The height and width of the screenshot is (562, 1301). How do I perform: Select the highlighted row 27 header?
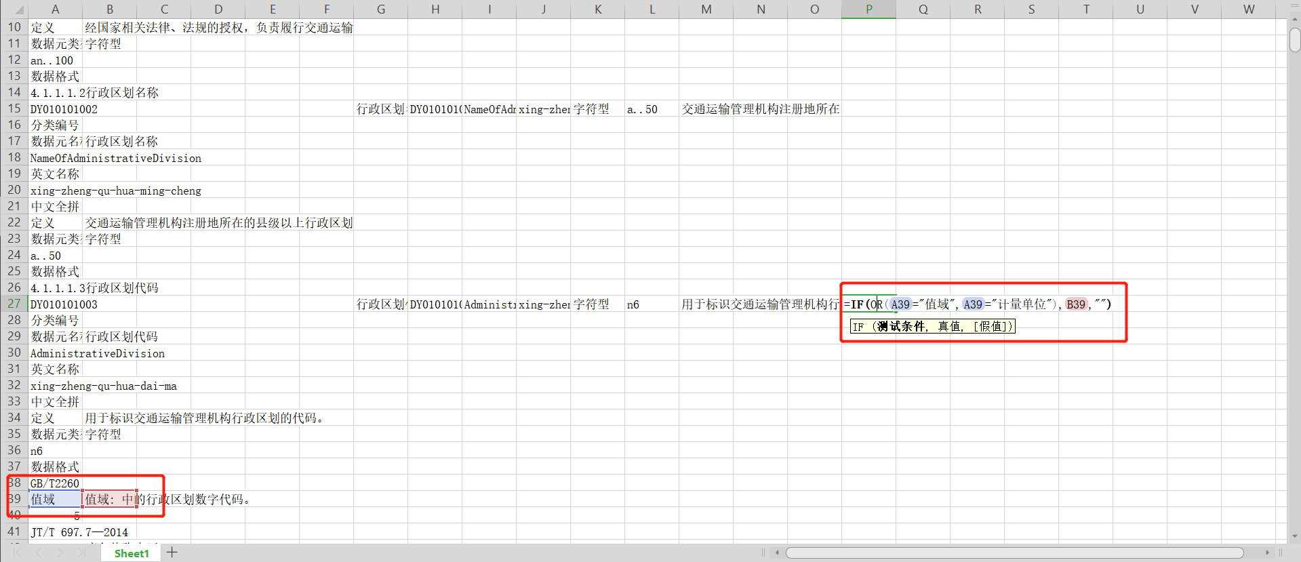point(14,304)
